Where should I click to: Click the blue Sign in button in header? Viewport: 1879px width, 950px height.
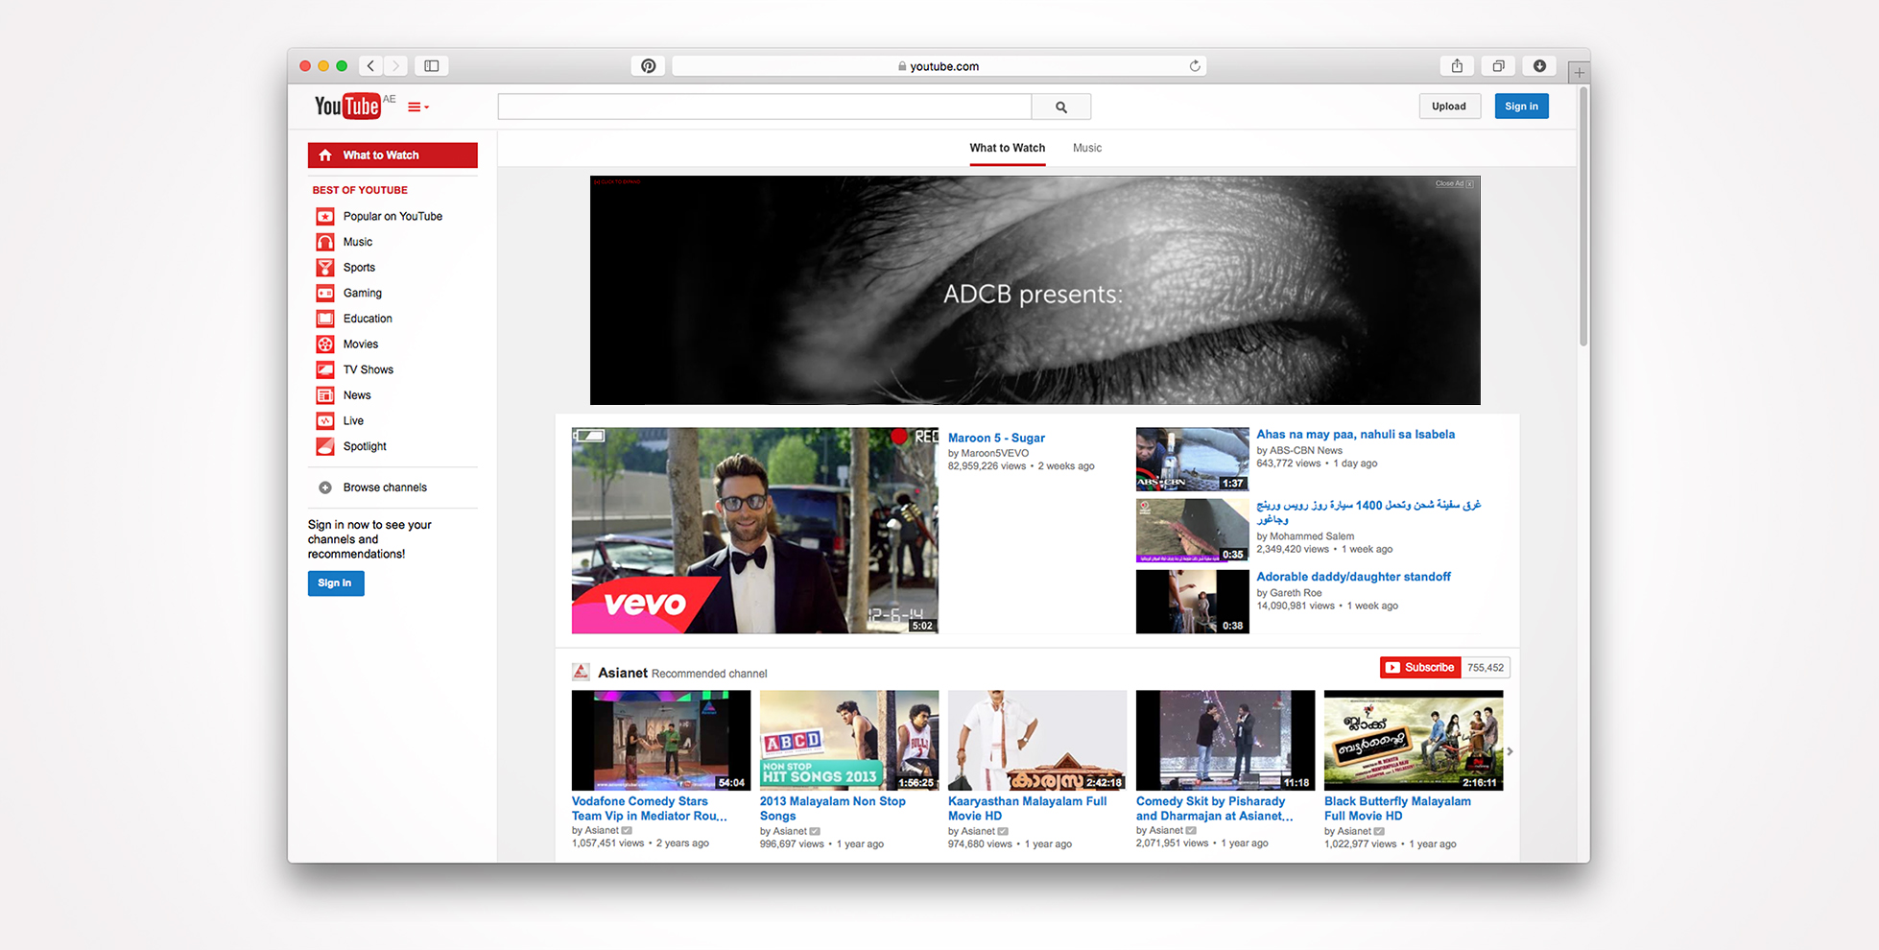tap(1521, 107)
